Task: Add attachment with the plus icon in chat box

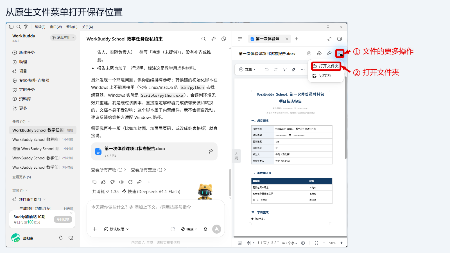Action: (95, 229)
